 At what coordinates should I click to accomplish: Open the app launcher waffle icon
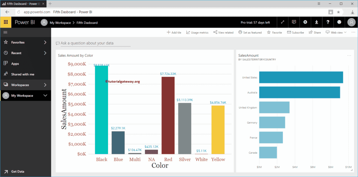click(6, 22)
